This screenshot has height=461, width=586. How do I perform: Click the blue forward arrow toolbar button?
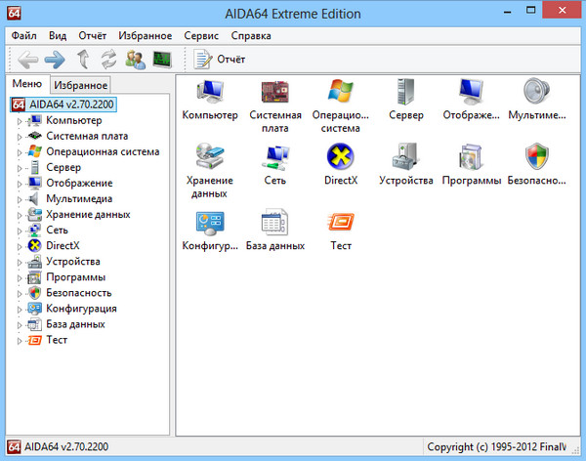pyautogui.click(x=54, y=60)
